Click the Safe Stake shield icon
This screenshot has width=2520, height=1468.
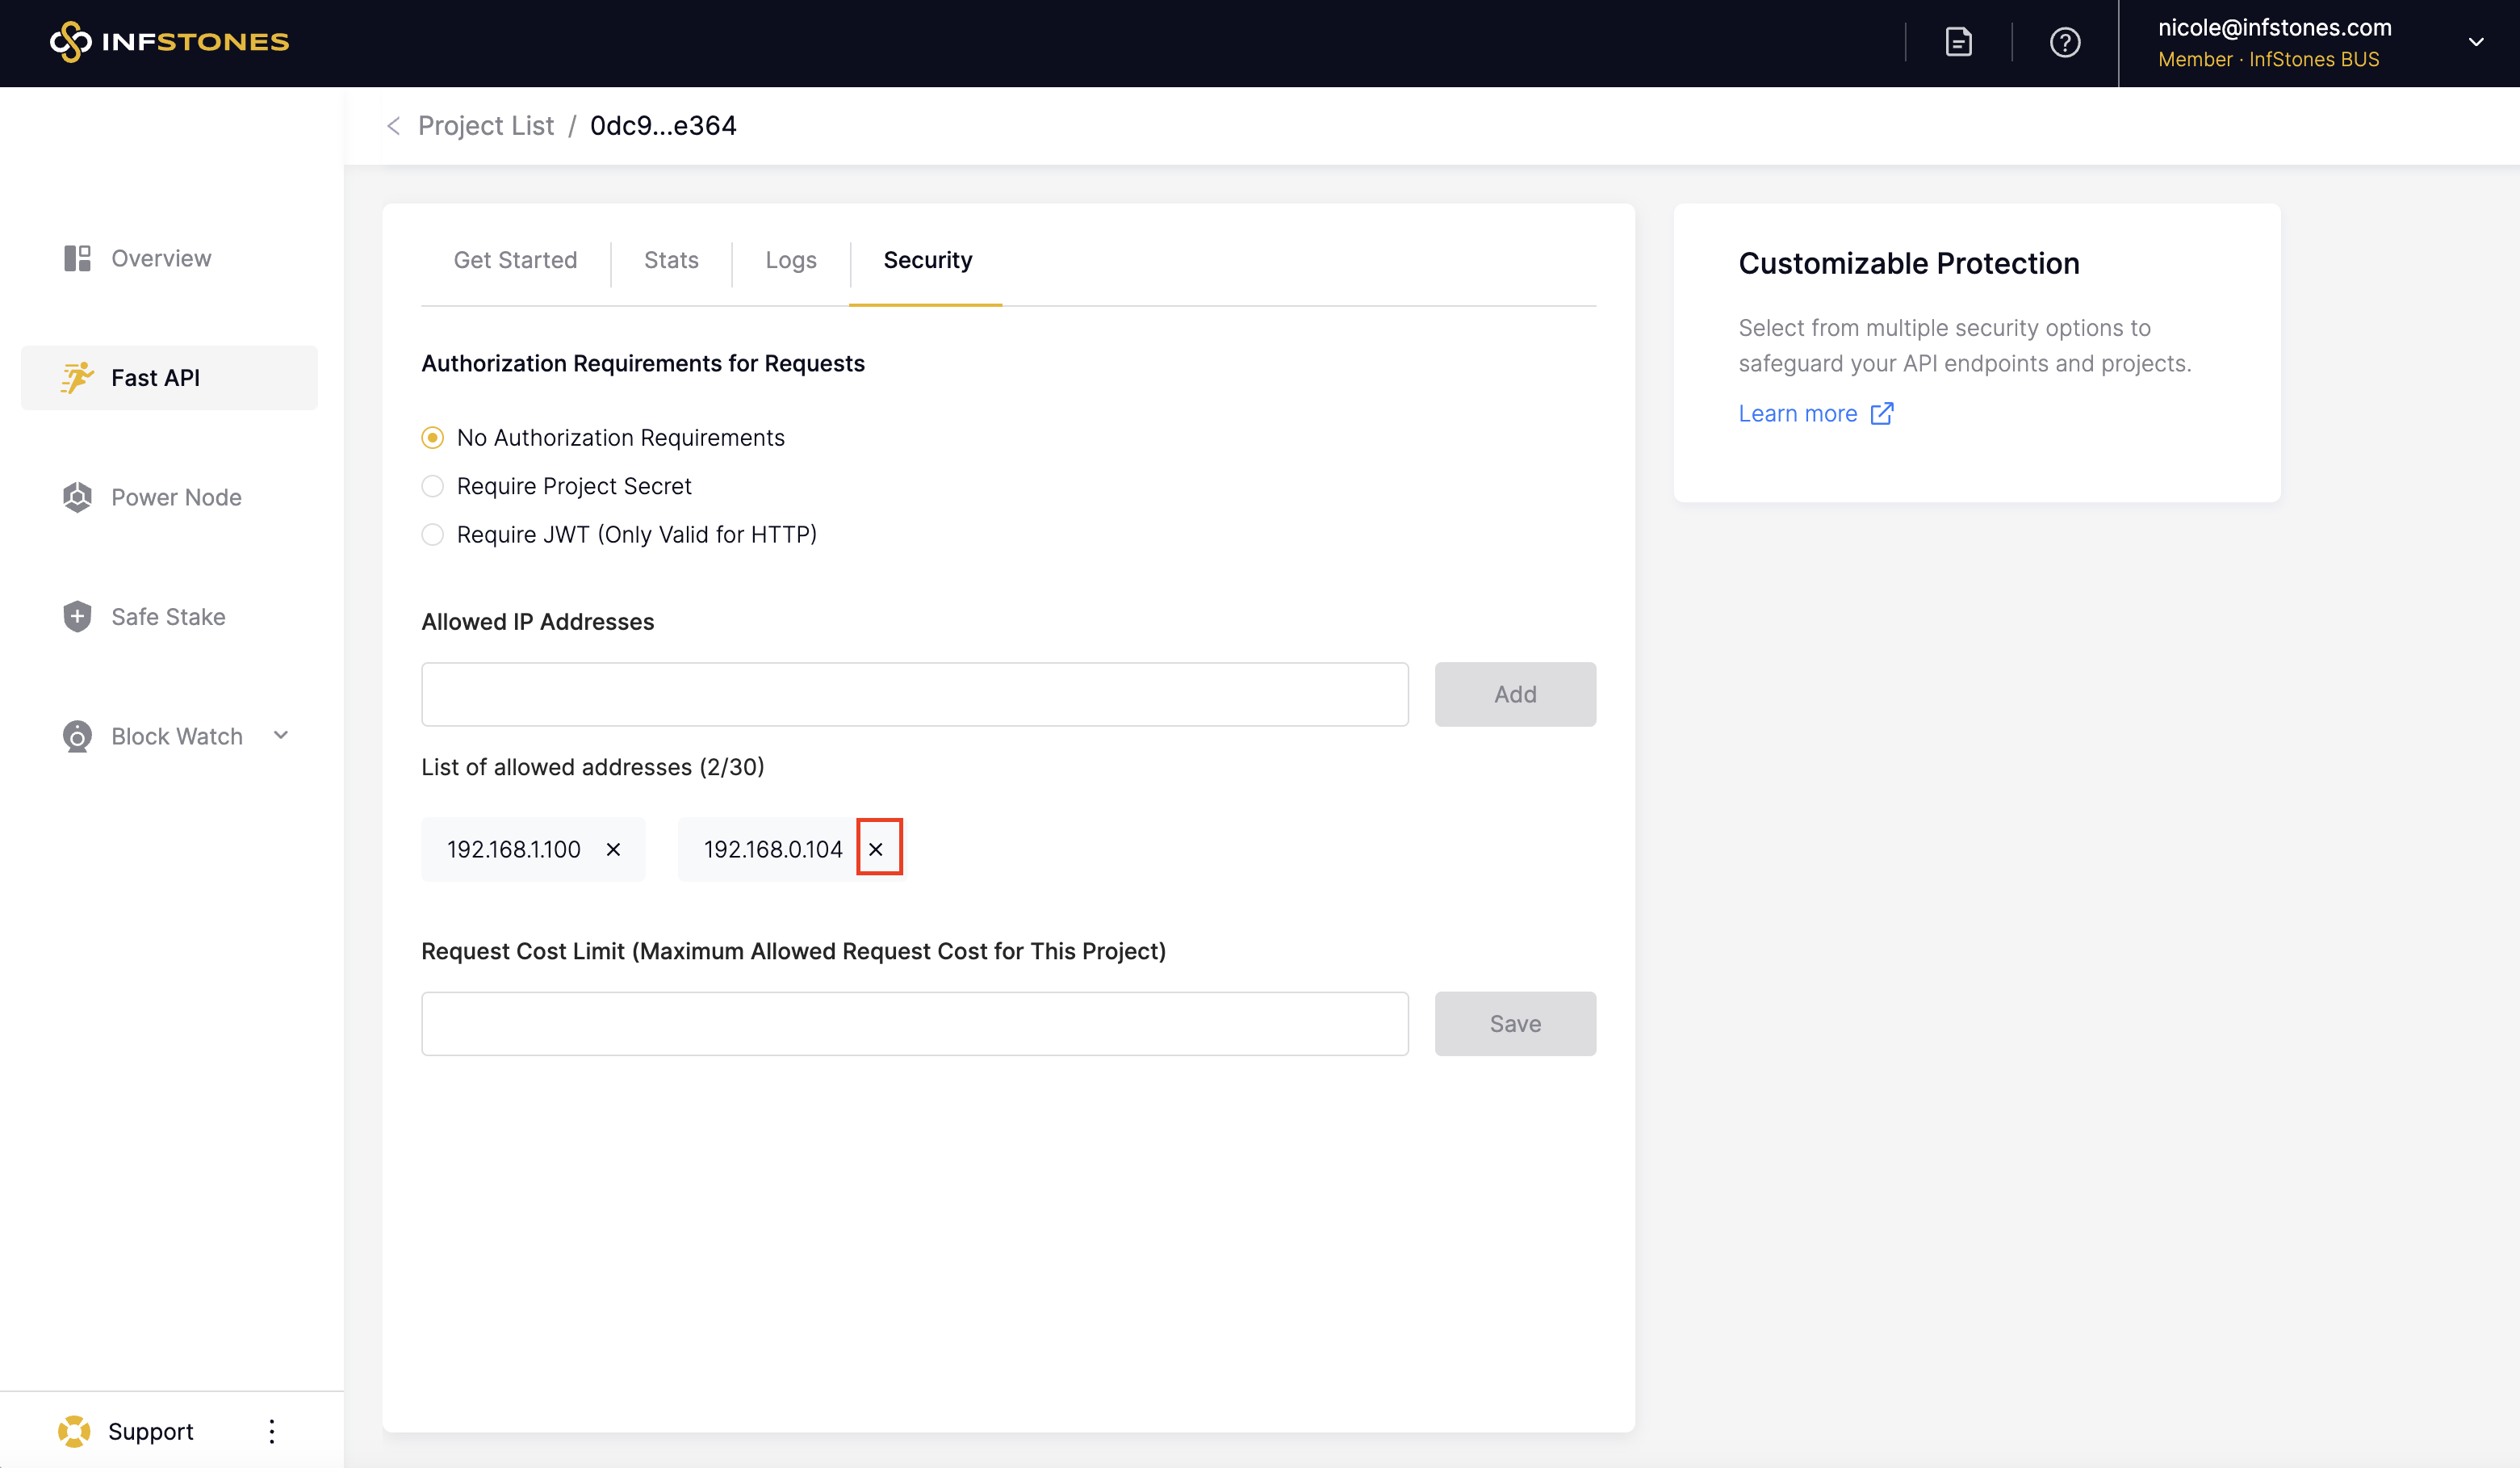coord(77,616)
